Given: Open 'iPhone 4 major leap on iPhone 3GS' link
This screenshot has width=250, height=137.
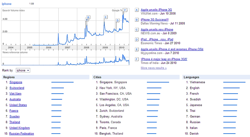Looking at the screenshot, I should pyautogui.click(x=164, y=59).
